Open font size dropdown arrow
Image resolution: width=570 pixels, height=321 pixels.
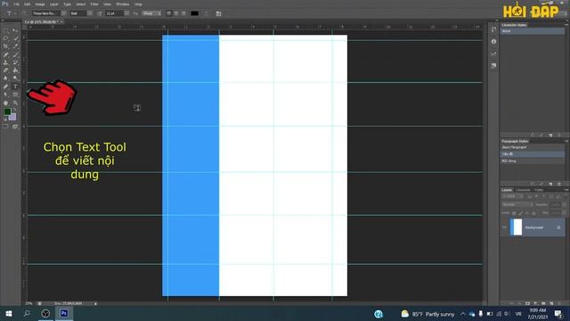pyautogui.click(x=126, y=13)
